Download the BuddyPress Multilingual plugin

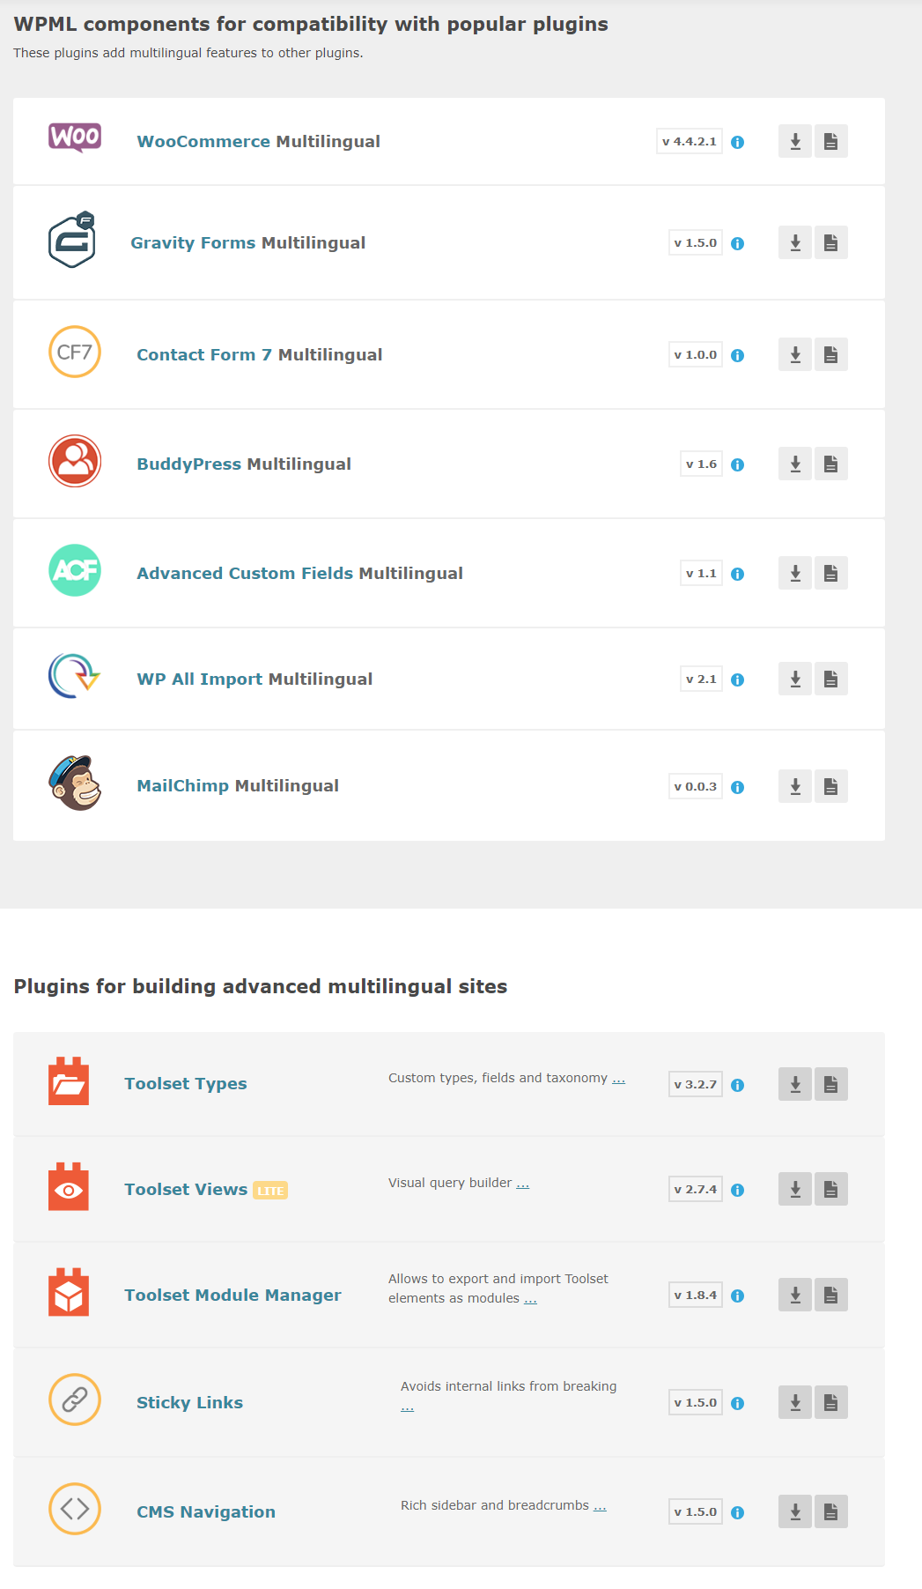(795, 464)
